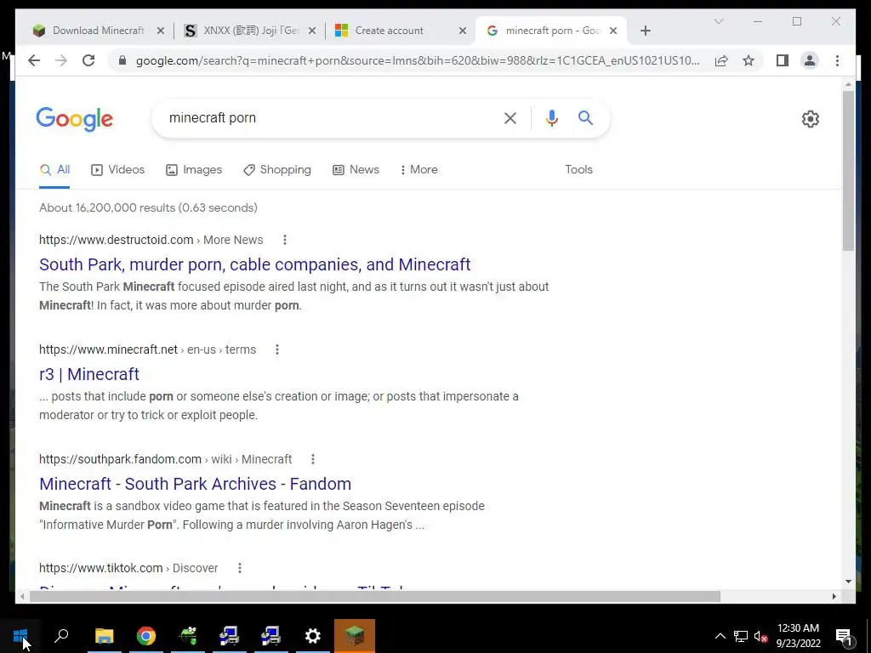Screen dimensions: 871x653
Task: Close the Download Minecraft tab
Action: (161, 31)
